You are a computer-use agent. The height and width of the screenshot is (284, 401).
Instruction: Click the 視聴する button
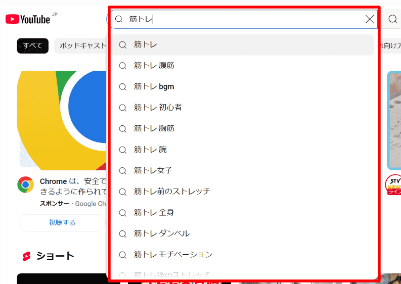click(x=62, y=223)
